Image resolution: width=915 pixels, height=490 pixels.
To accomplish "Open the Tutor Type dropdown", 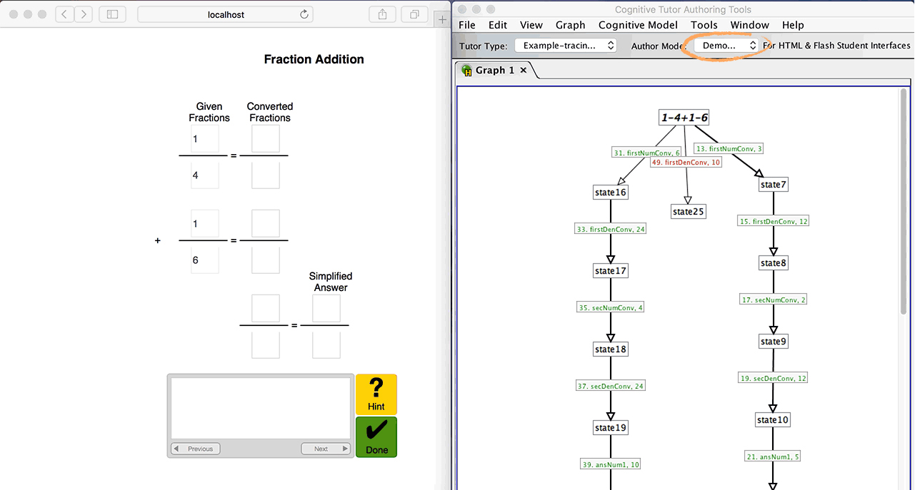I will click(x=565, y=44).
